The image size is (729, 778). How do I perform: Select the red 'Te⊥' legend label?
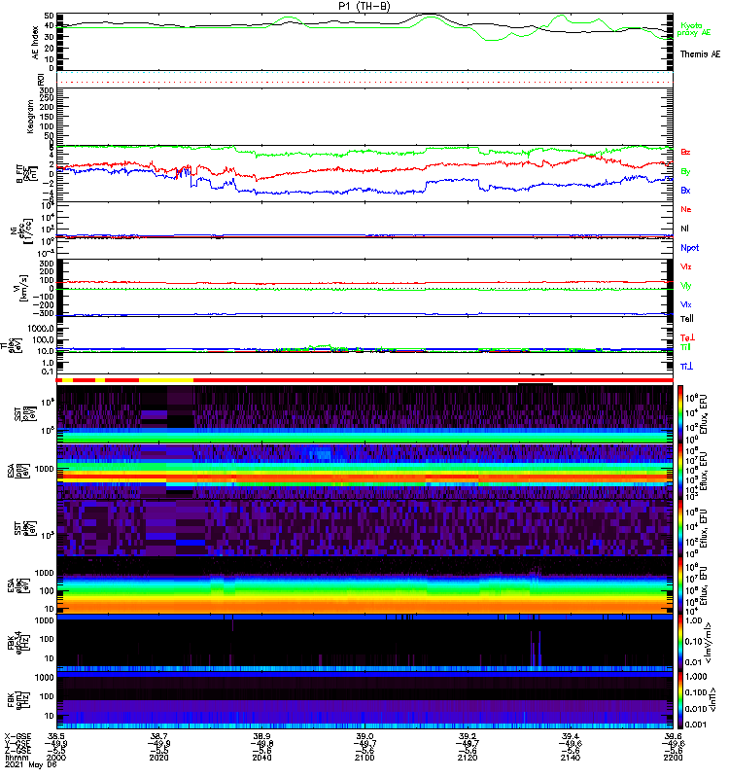point(687,337)
